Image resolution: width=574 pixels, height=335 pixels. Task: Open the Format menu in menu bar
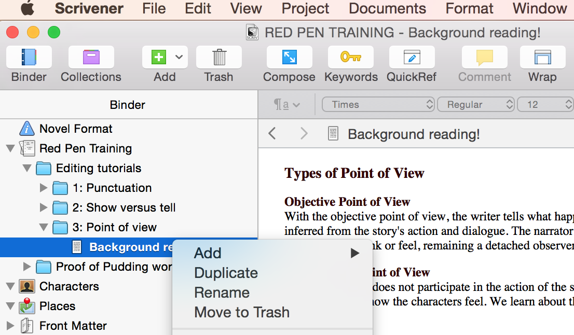click(469, 9)
